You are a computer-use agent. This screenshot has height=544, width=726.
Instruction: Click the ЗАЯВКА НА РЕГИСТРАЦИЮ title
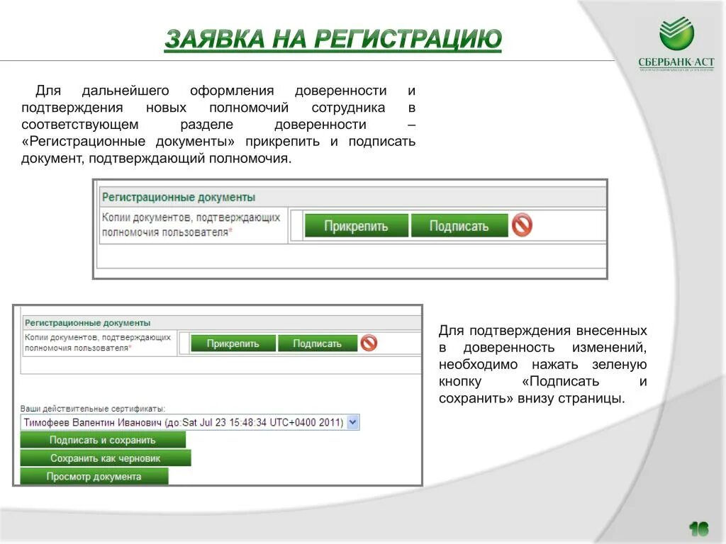pos(333,39)
